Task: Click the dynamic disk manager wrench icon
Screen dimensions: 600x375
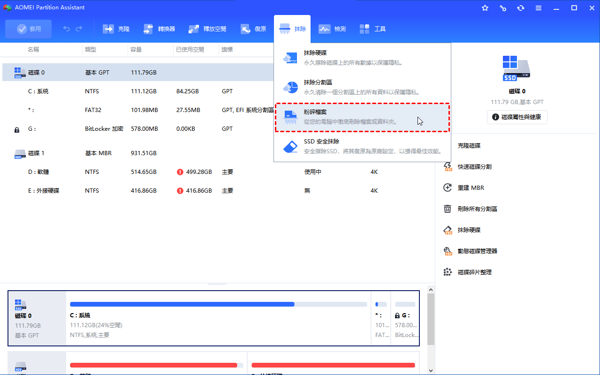Action: click(448, 251)
